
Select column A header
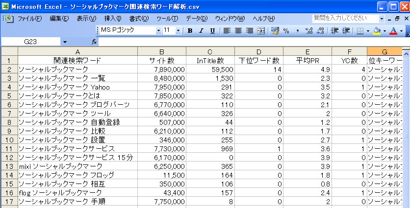(x=77, y=52)
